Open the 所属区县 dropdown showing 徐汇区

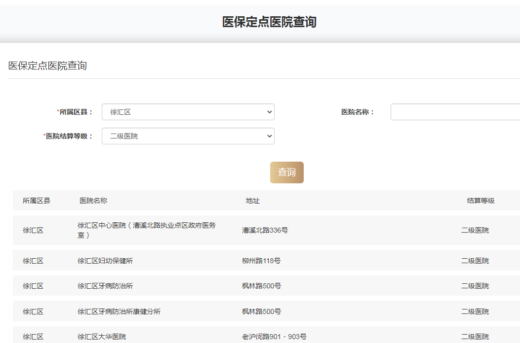(188, 112)
